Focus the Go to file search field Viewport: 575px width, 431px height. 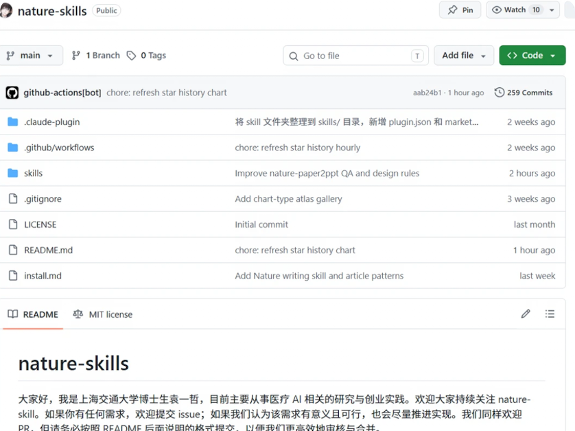355,56
